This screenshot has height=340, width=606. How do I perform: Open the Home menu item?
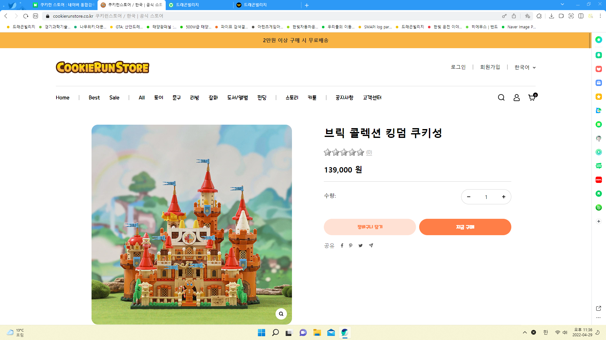coord(62,98)
